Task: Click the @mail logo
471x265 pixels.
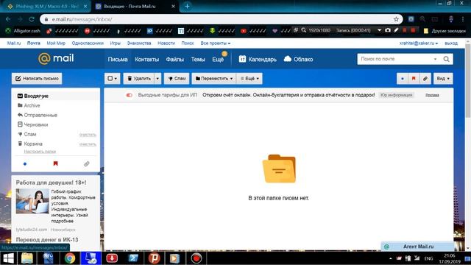Action: [56, 59]
